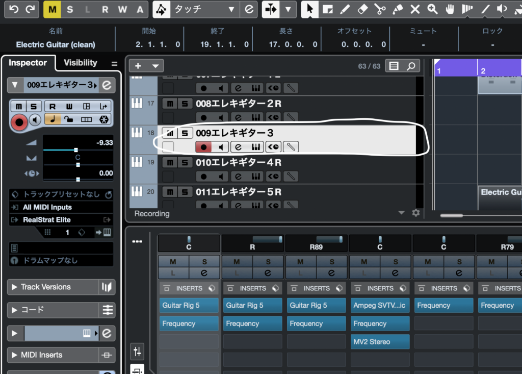Click the Guitar Rig 5 insert in first channel

point(189,305)
